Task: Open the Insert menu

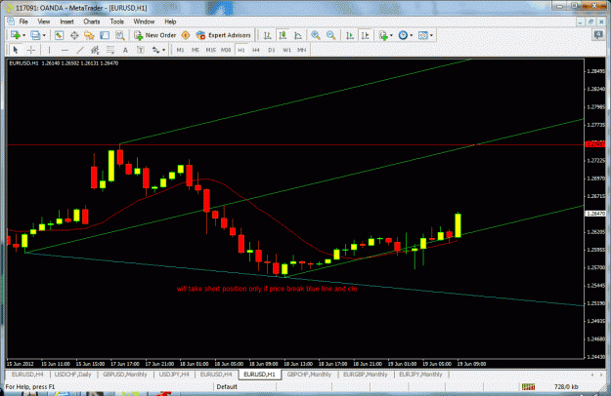Action: click(66, 21)
